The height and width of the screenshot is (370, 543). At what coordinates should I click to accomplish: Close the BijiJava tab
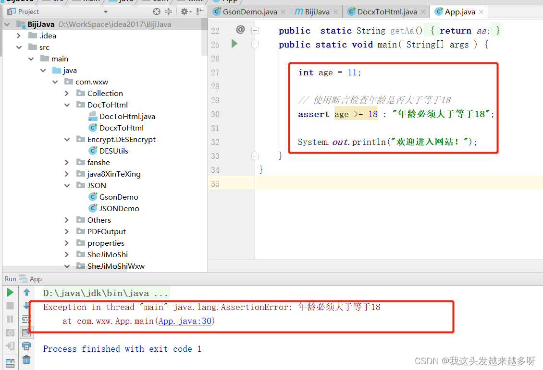coord(335,12)
